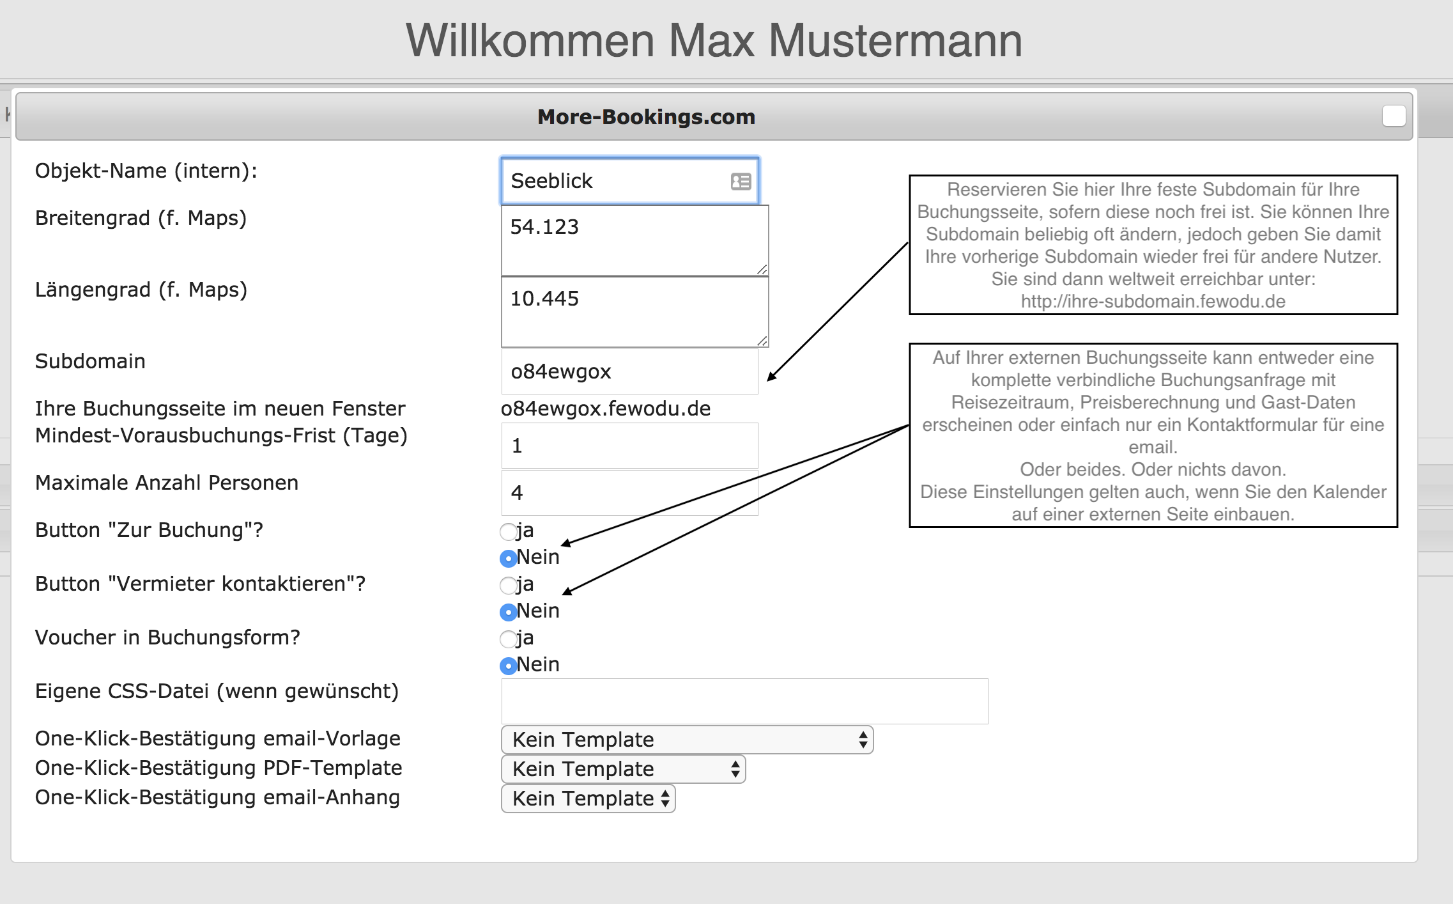Pick 'Nein' for Voucher in Buchungsform
The width and height of the screenshot is (1453, 904).
click(508, 666)
